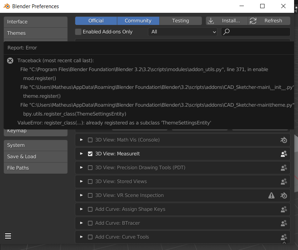
Task: Click the users icon next to Add Curve: BTracer
Action: click(284, 223)
